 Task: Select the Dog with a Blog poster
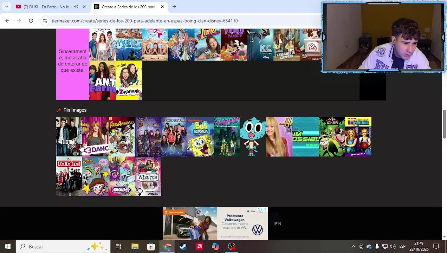point(311,45)
